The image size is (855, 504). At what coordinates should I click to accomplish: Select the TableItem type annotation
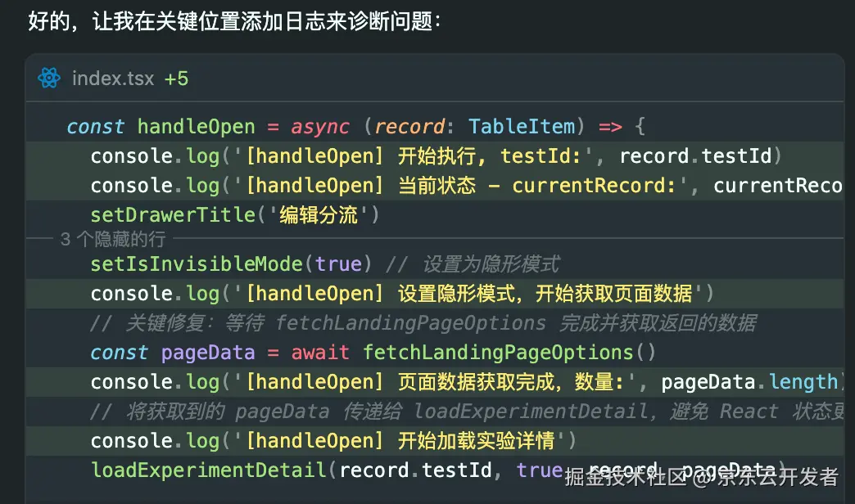pos(522,126)
